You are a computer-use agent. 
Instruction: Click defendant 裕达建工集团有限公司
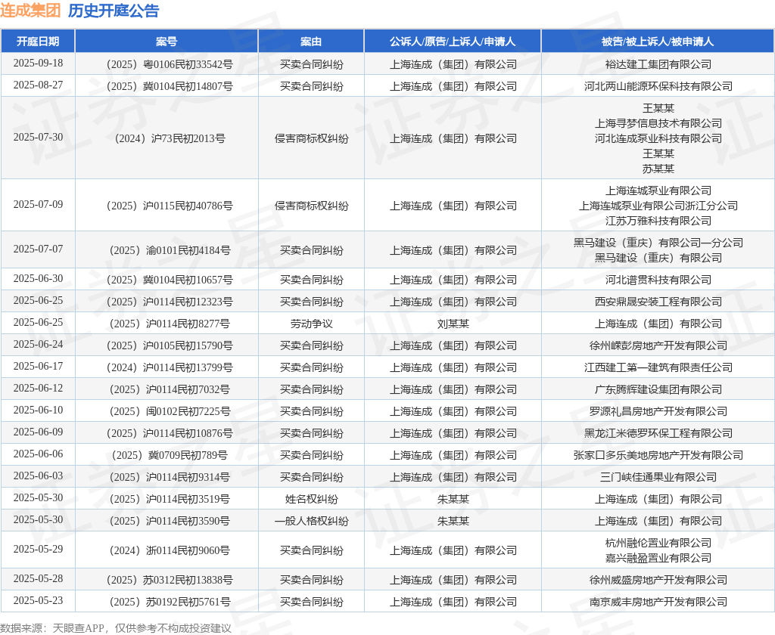coord(658,64)
